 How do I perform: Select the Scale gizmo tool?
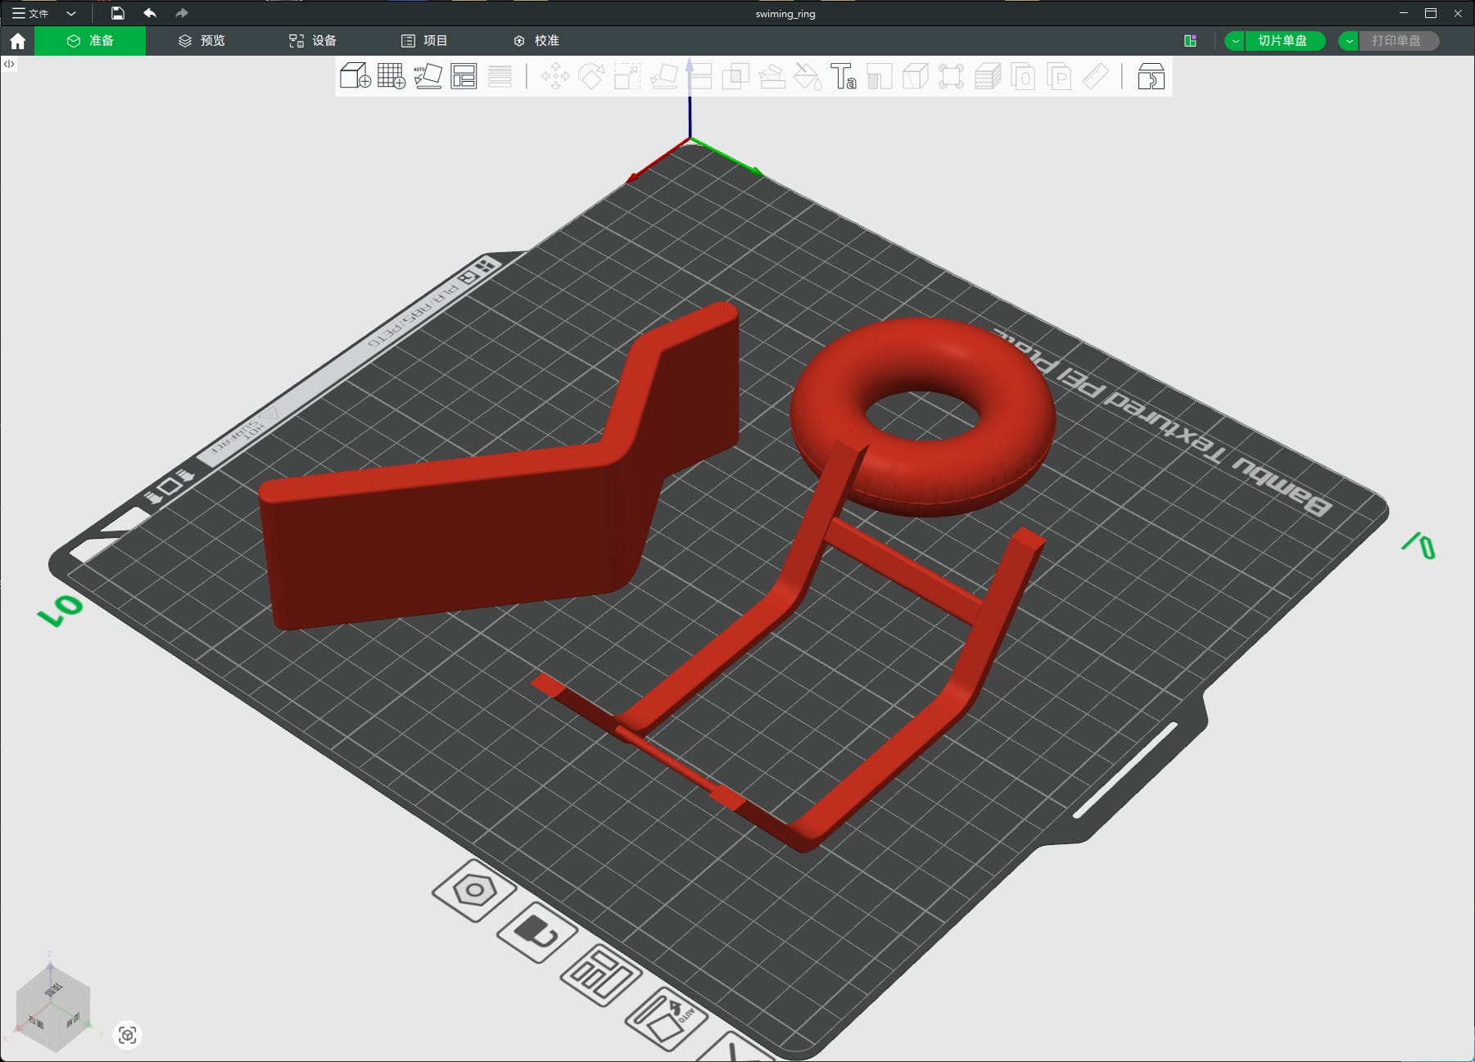tap(627, 76)
